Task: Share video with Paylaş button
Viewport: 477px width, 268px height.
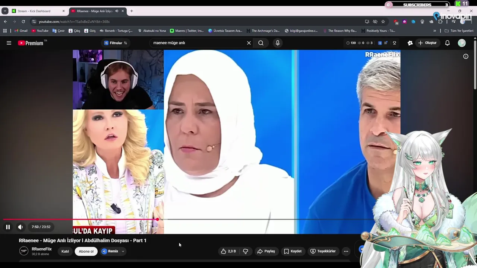Action: tap(266, 251)
